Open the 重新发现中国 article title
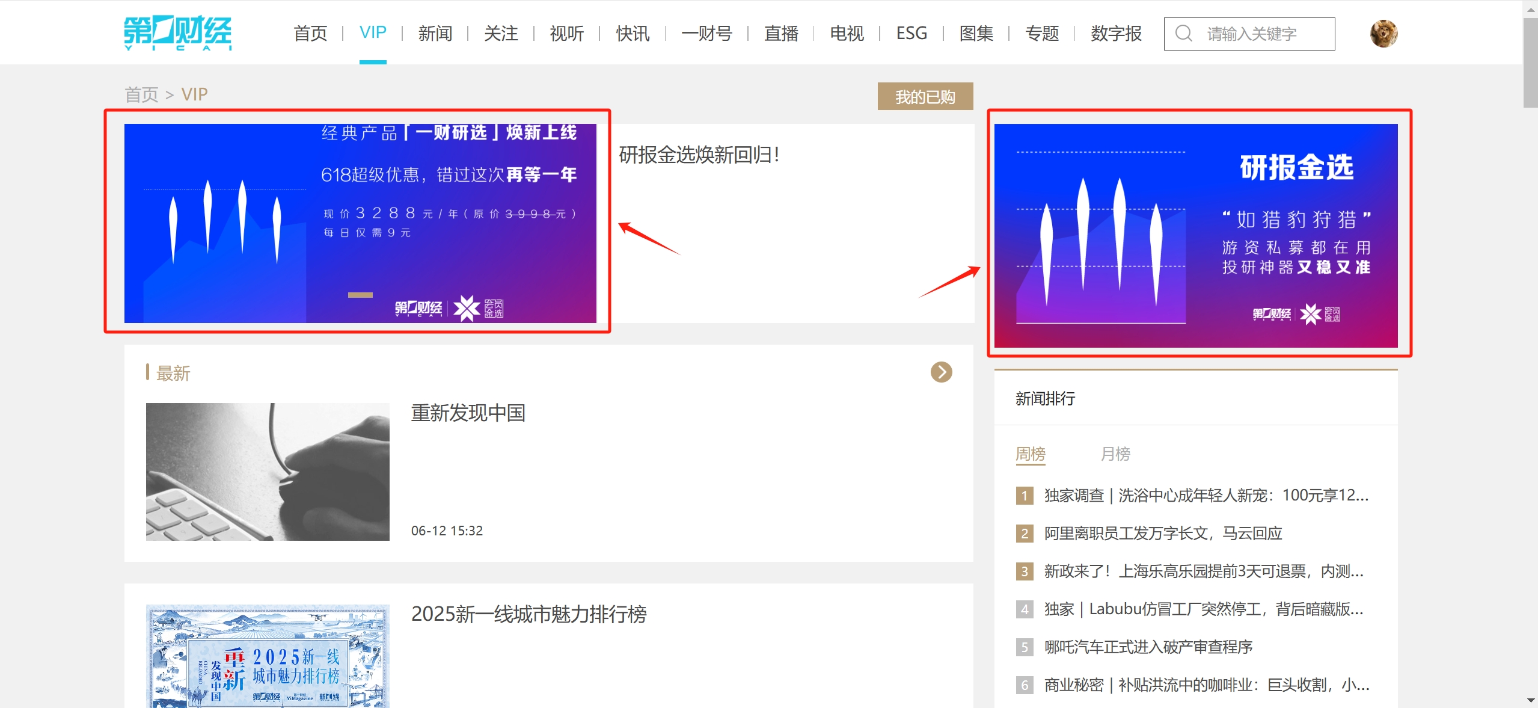 (468, 413)
